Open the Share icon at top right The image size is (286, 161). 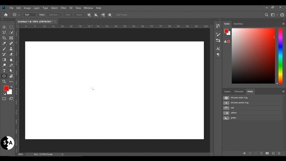tap(282, 15)
